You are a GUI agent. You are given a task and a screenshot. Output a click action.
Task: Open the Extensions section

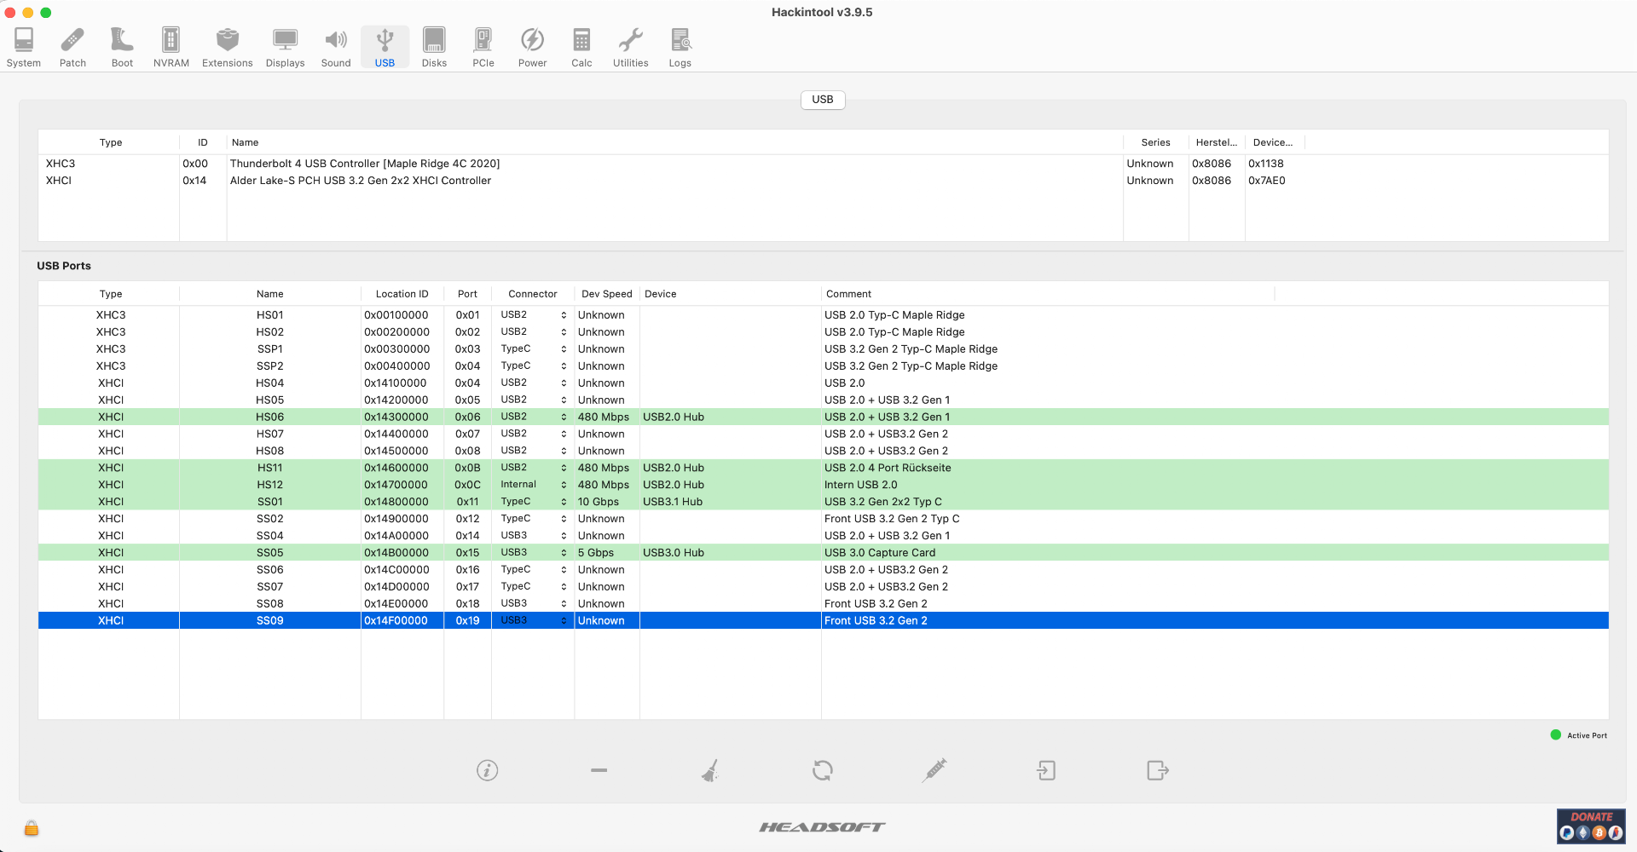click(x=228, y=47)
